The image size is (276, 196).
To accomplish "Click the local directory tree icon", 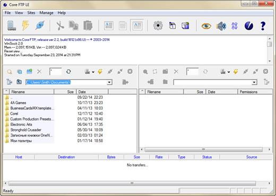I will coord(9,82).
